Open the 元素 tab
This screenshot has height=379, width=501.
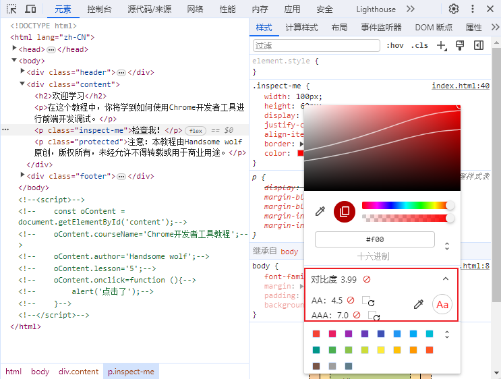coord(63,9)
